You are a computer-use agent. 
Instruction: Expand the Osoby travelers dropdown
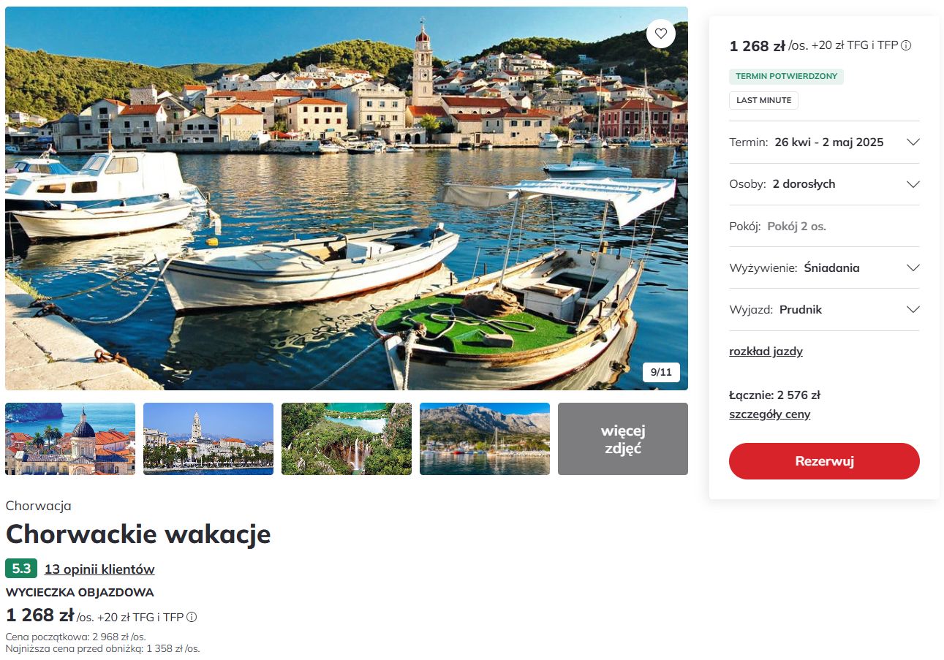[x=824, y=184]
